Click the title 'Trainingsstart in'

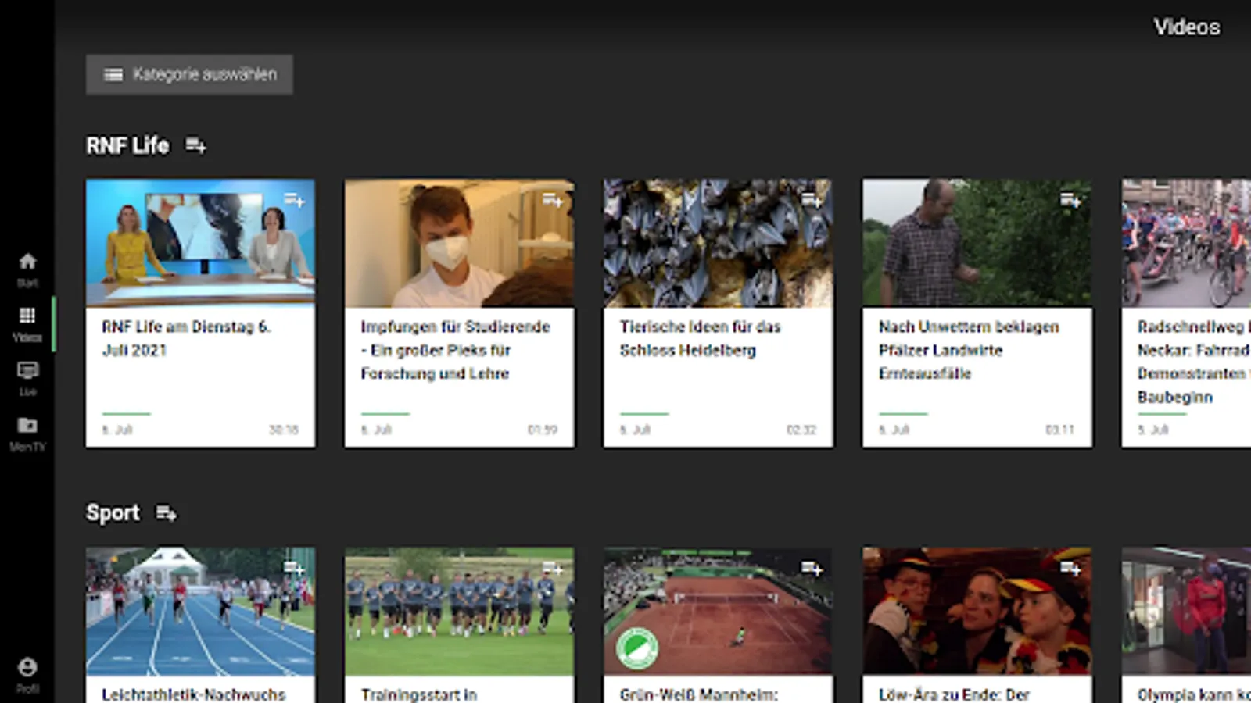[x=419, y=694]
